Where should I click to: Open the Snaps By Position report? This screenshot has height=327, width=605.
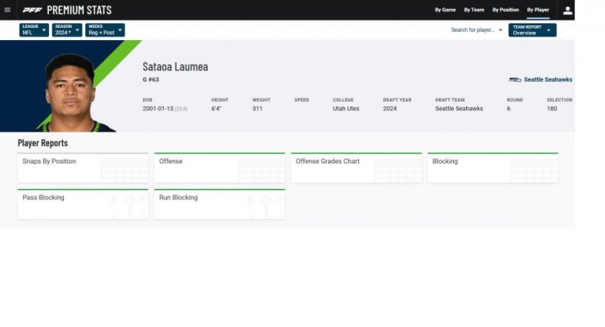(83, 168)
